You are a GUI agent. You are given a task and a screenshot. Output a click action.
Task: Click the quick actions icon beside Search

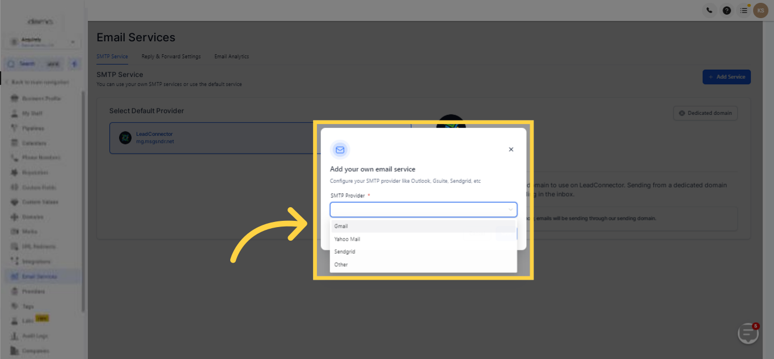click(x=74, y=64)
